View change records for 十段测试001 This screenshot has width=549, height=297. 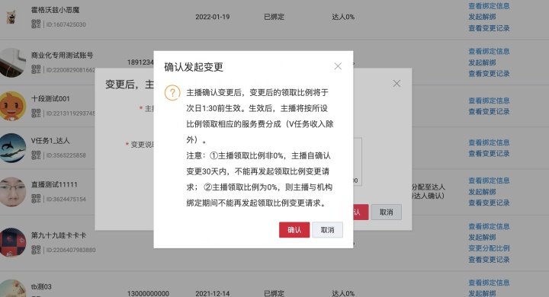point(489,112)
